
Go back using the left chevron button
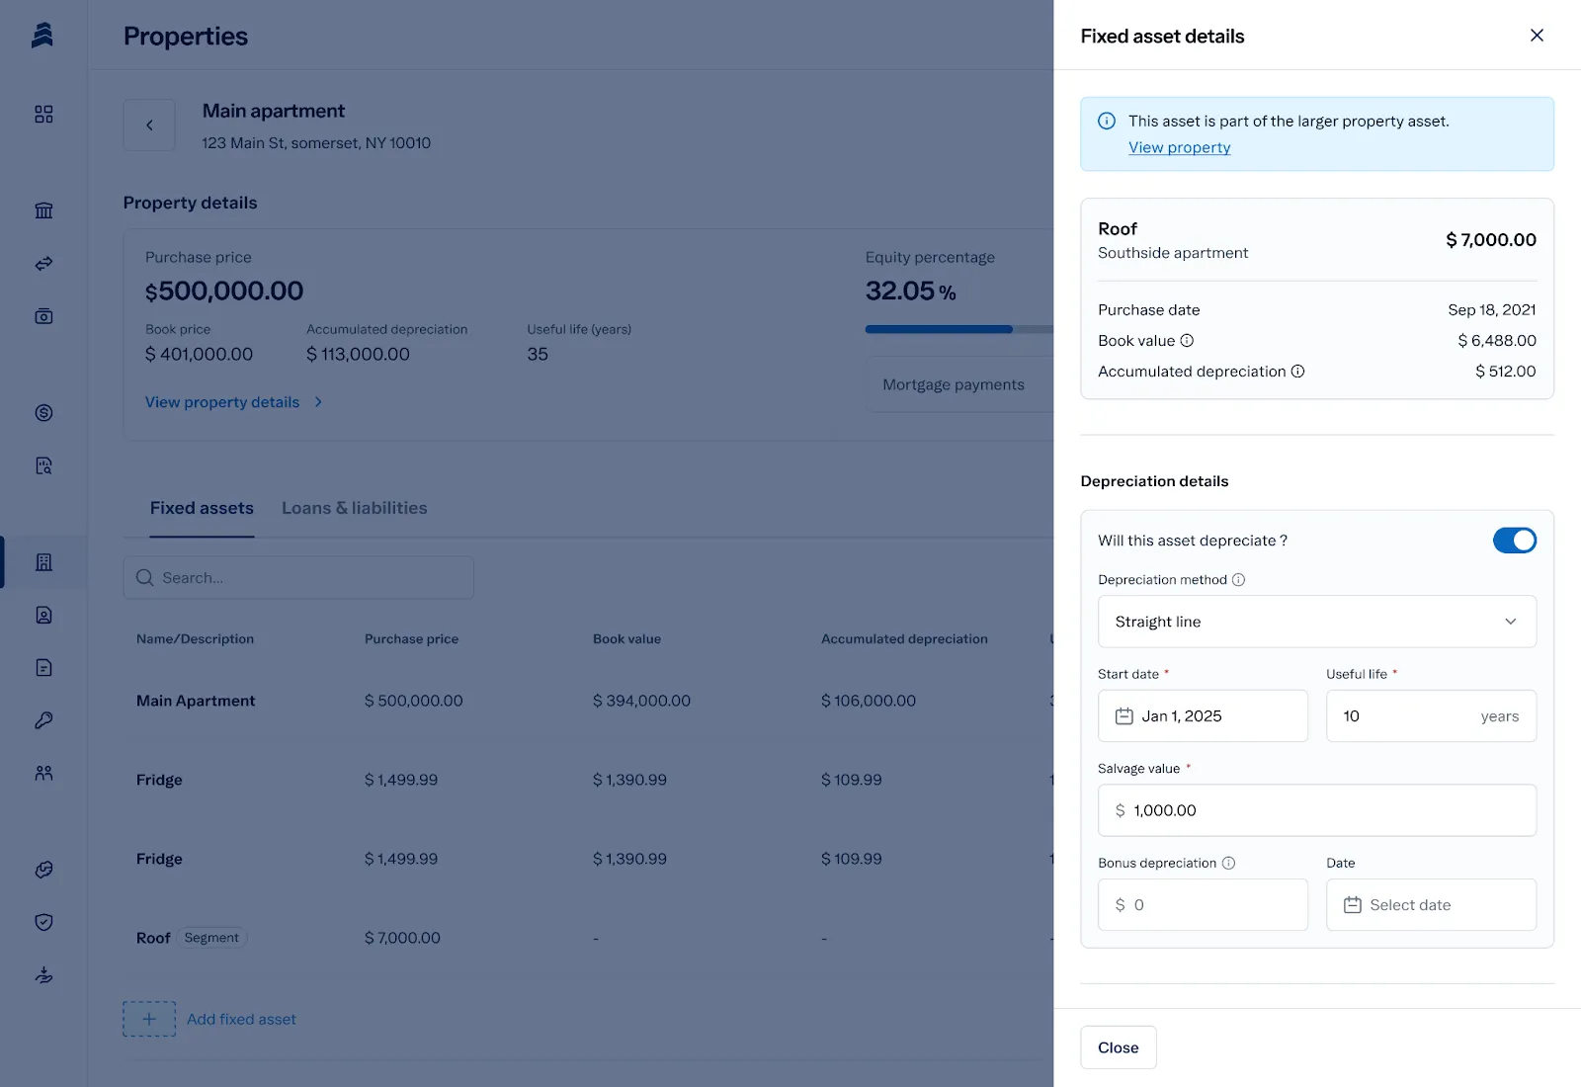coord(149,125)
